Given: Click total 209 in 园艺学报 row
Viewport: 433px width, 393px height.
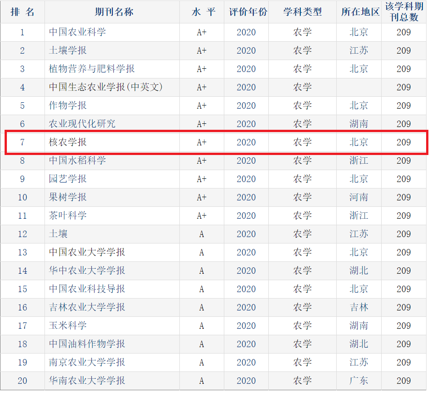Looking at the screenshot, I should [x=404, y=179].
